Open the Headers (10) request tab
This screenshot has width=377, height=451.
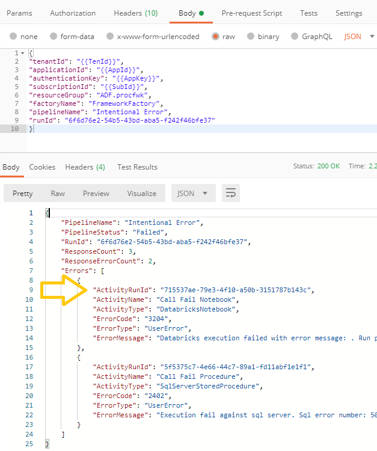[x=135, y=13]
